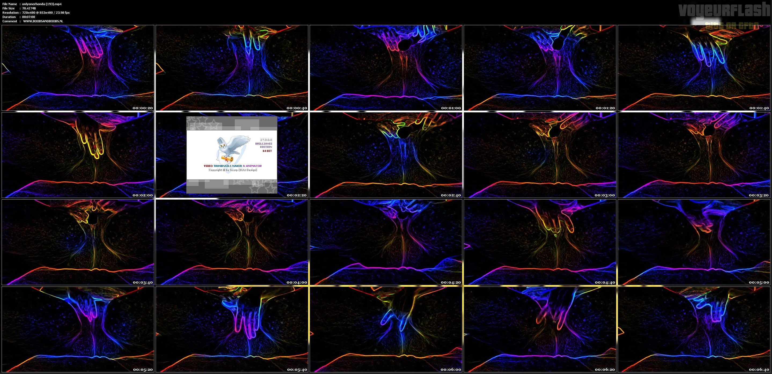772x374 pixels.
Task: Select the frame stamped 00:01:00
Action: [x=386, y=68]
